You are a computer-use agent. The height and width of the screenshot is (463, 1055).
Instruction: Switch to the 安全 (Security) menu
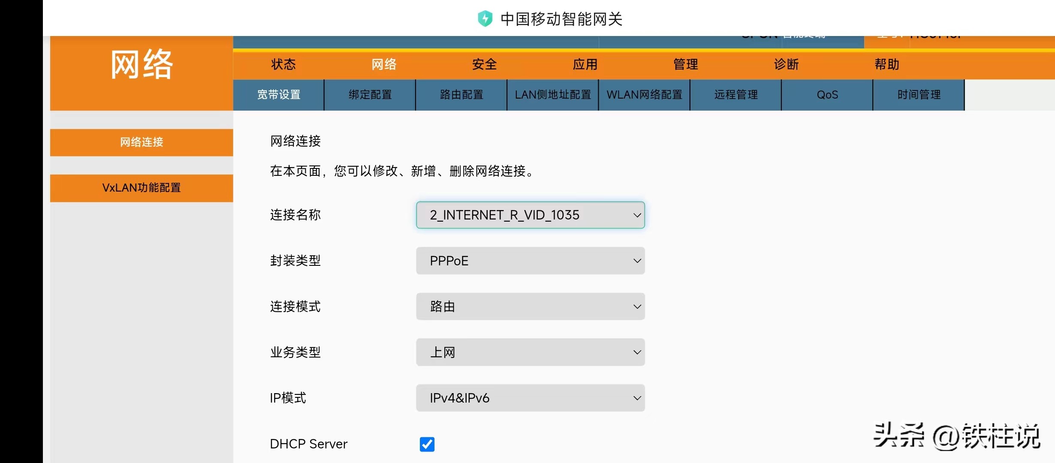483,64
